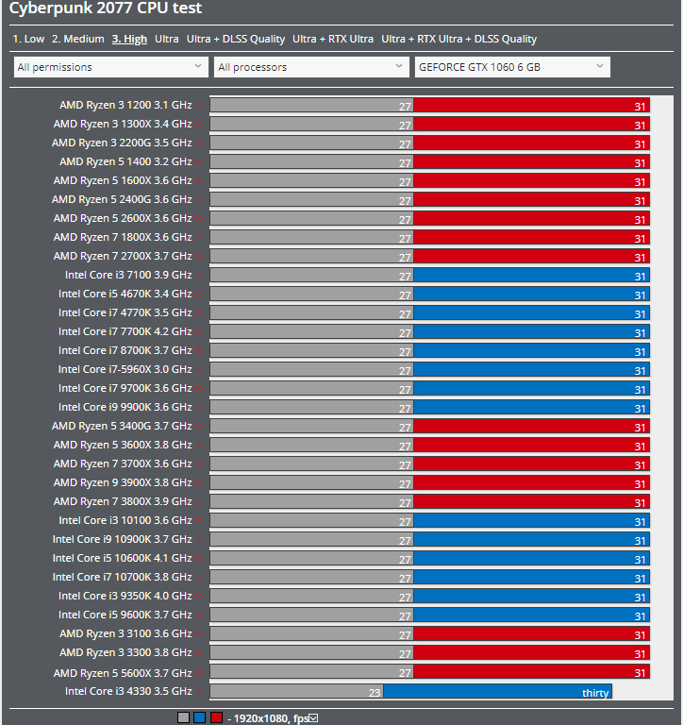683x725 pixels.
Task: Open Ultra + RTX Ultra + DLSS Quality tab
Action: 458,39
